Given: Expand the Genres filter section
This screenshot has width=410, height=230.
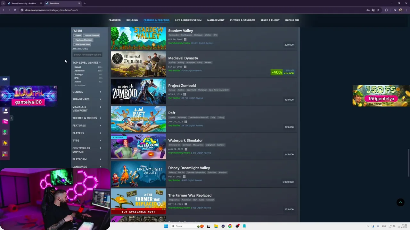Looking at the screenshot, I should pyautogui.click(x=87, y=92).
